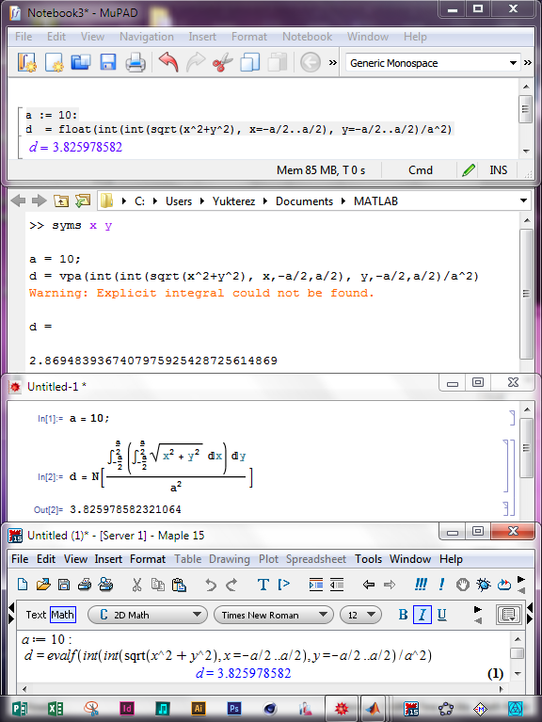This screenshot has height=722, width=542.
Task: Click the MATLAB back navigation arrow
Action: click(19, 201)
